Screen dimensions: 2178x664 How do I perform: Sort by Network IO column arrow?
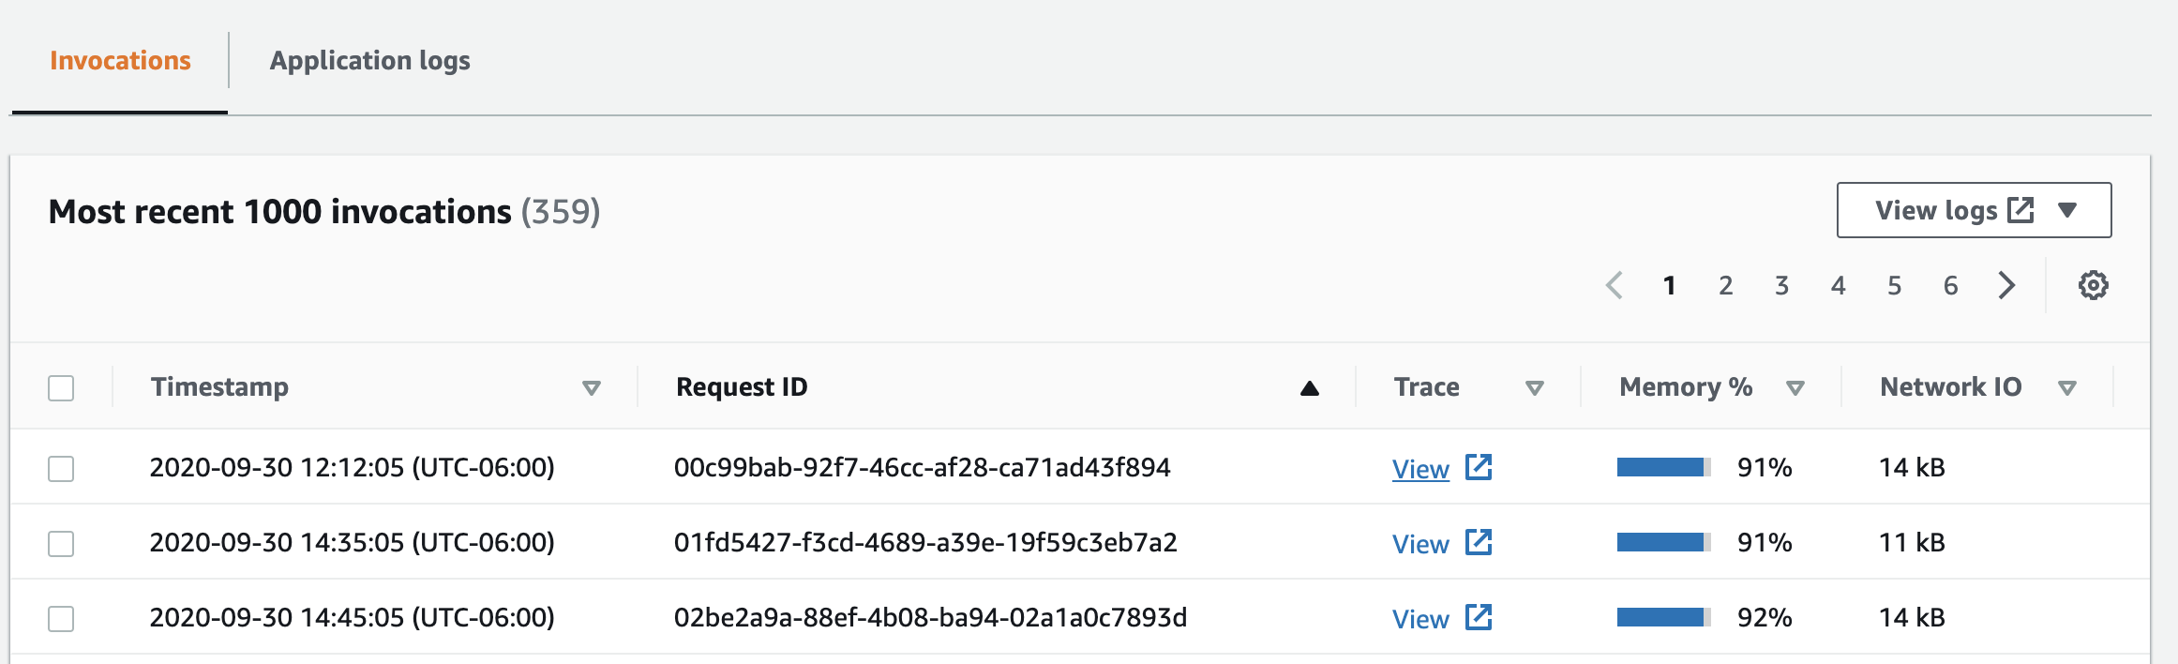tap(2067, 388)
